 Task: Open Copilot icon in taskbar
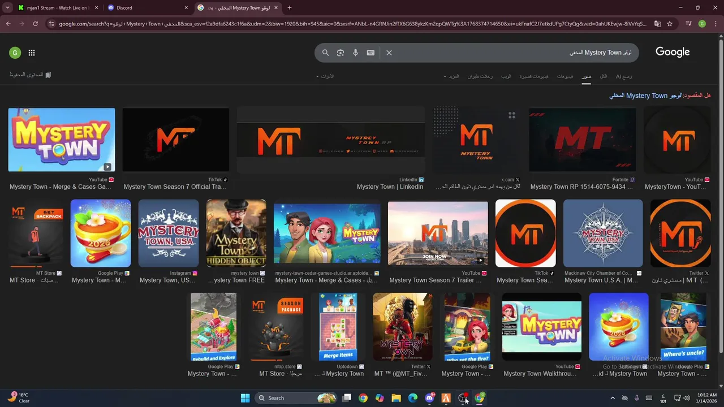pyautogui.click(x=380, y=398)
